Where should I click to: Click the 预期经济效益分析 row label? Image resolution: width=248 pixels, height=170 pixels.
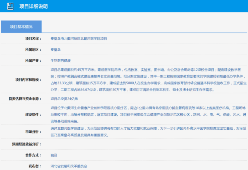pyautogui.click(x=28, y=144)
